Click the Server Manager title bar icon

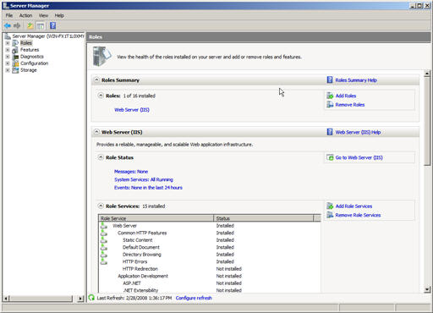click(6, 5)
